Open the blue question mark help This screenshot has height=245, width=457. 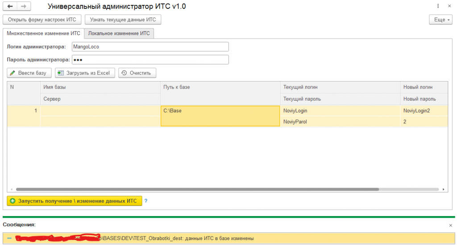pos(146,201)
